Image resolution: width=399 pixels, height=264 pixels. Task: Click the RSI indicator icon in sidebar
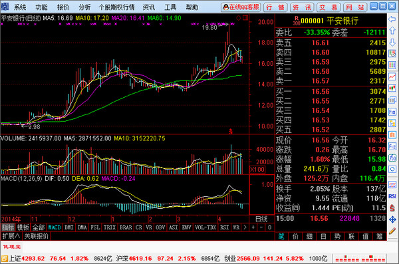(x=392, y=196)
